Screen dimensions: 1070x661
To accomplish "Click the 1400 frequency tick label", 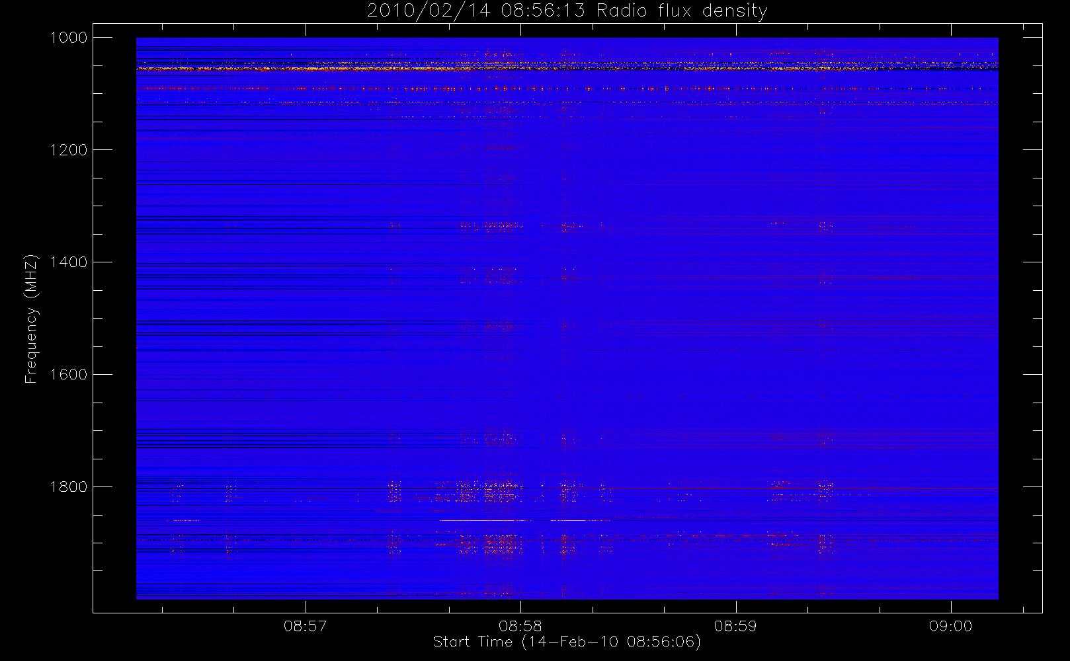I will click(x=69, y=262).
